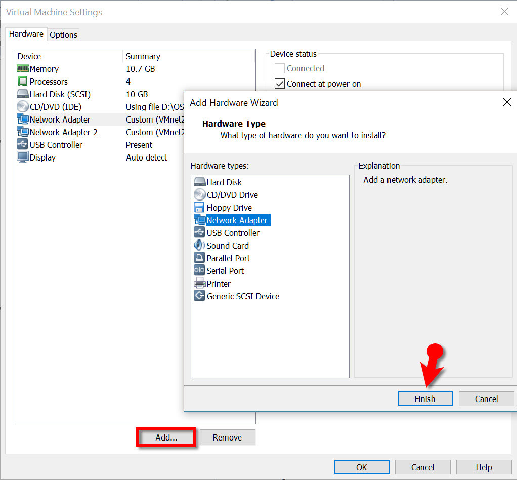517x480 pixels.
Task: Click the Hard Disk (SCSI) device icon
Action: point(22,94)
